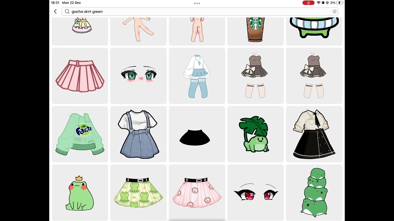
Task: Open the stacked green frogs image
Action: point(314,192)
